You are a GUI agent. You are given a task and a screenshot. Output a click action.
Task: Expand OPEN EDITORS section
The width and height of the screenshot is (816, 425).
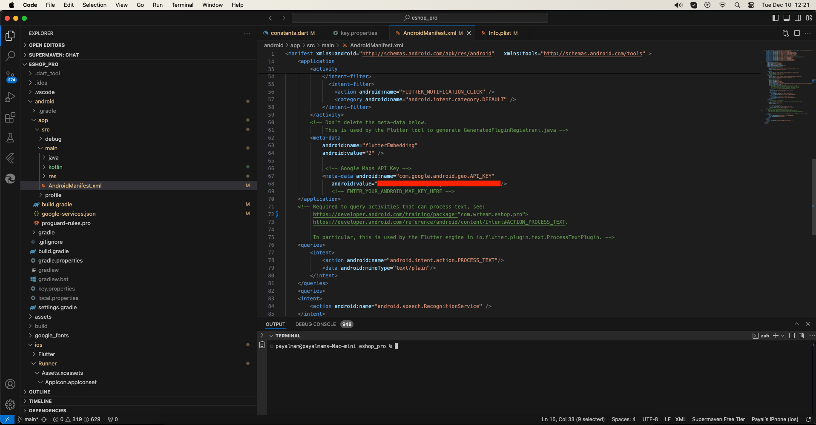tap(138, 45)
